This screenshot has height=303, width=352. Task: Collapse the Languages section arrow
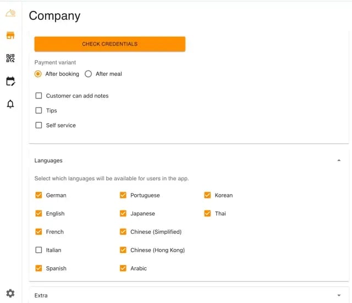pyautogui.click(x=338, y=161)
